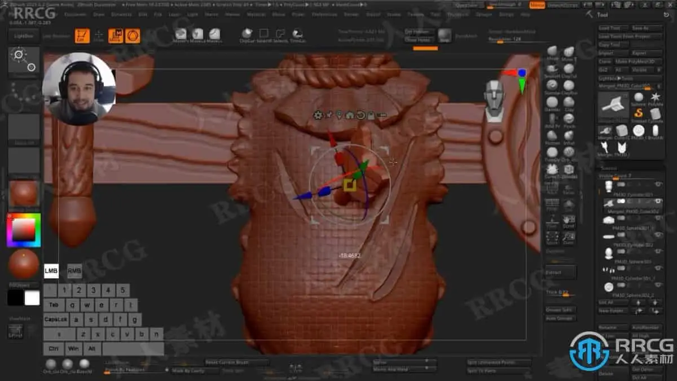Click the gizmo lock icon
The image size is (677, 381).
(x=371, y=115)
